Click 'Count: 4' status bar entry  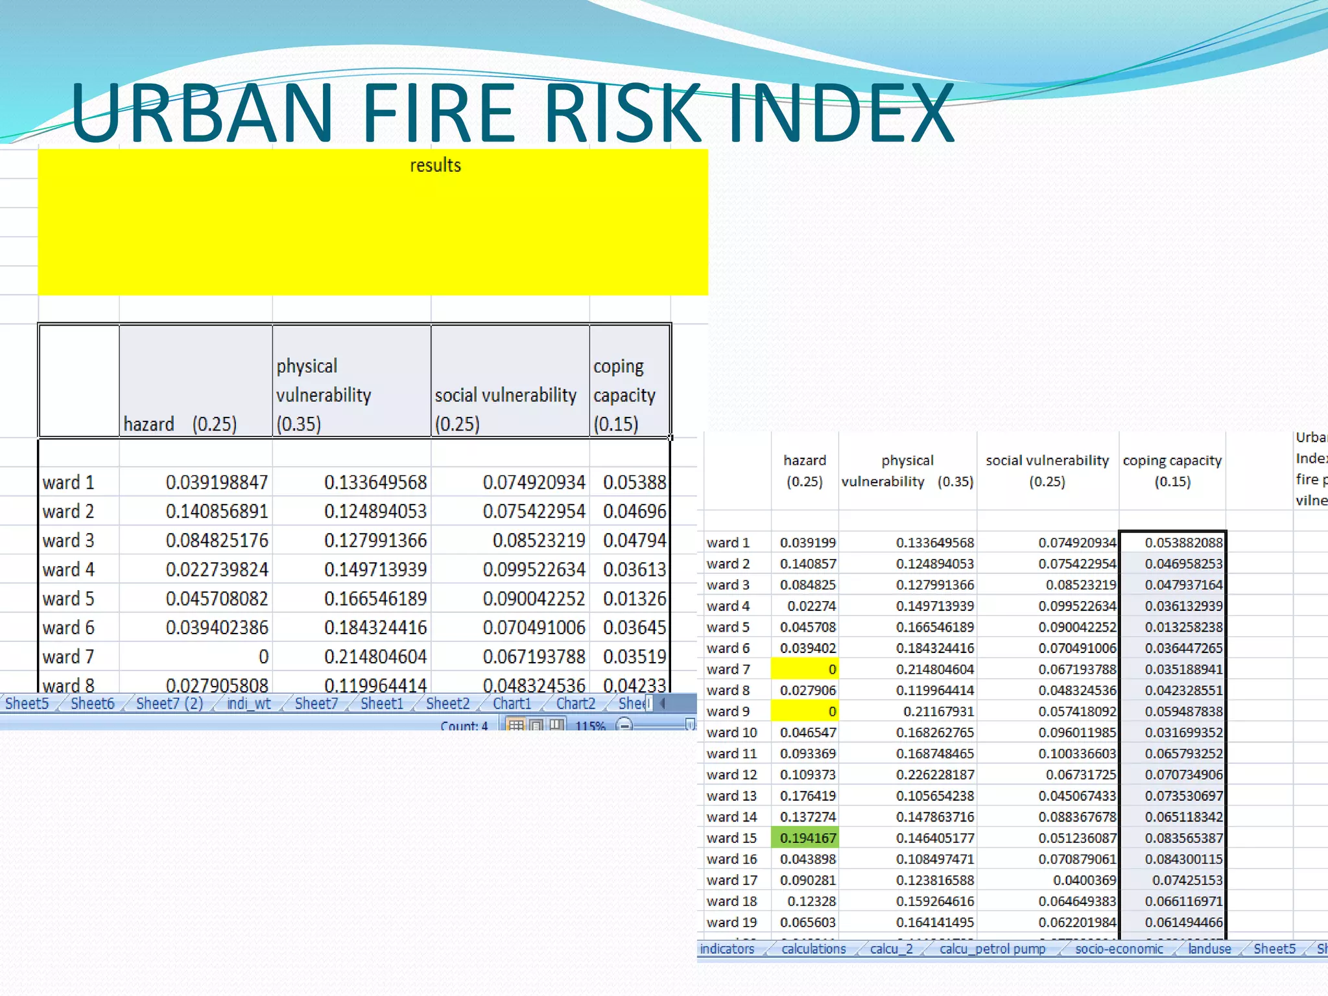(464, 726)
